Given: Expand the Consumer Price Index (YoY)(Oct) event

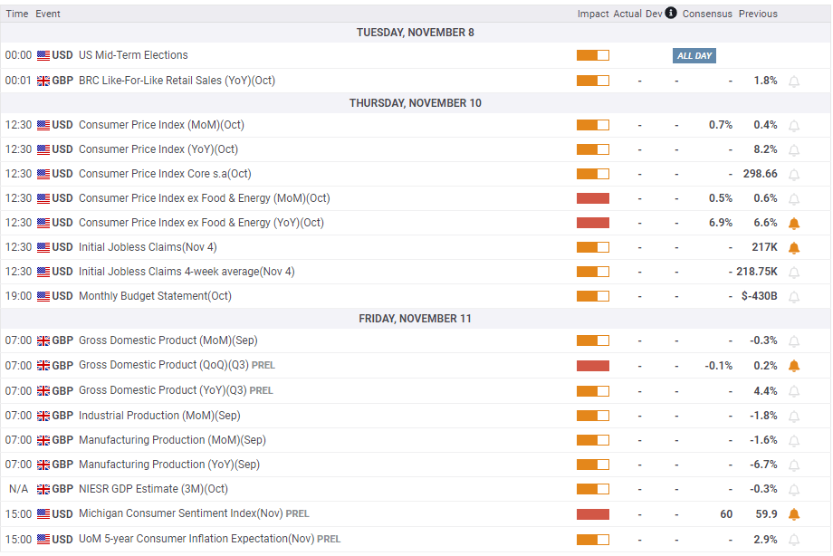Looking at the screenshot, I should [158, 149].
